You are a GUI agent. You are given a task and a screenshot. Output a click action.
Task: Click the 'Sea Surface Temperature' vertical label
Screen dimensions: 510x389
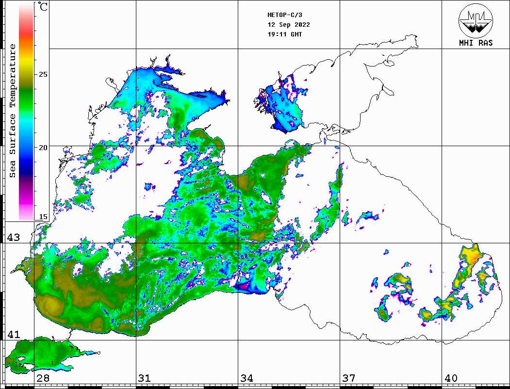[12, 111]
